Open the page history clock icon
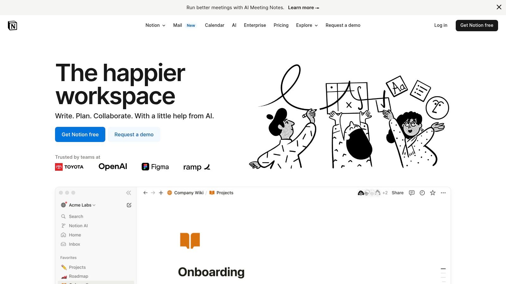 pyautogui.click(x=422, y=193)
